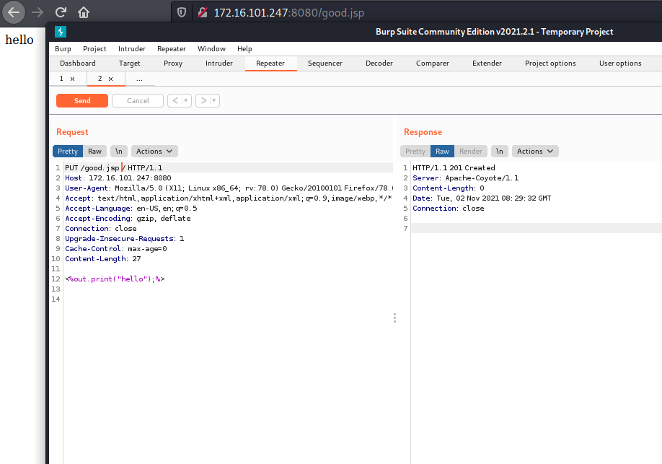Click the Cache-Control header line
Viewport: 662px width, 464px height.
[x=116, y=248]
